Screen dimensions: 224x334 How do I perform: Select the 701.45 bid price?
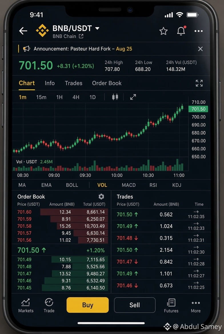point(24,288)
